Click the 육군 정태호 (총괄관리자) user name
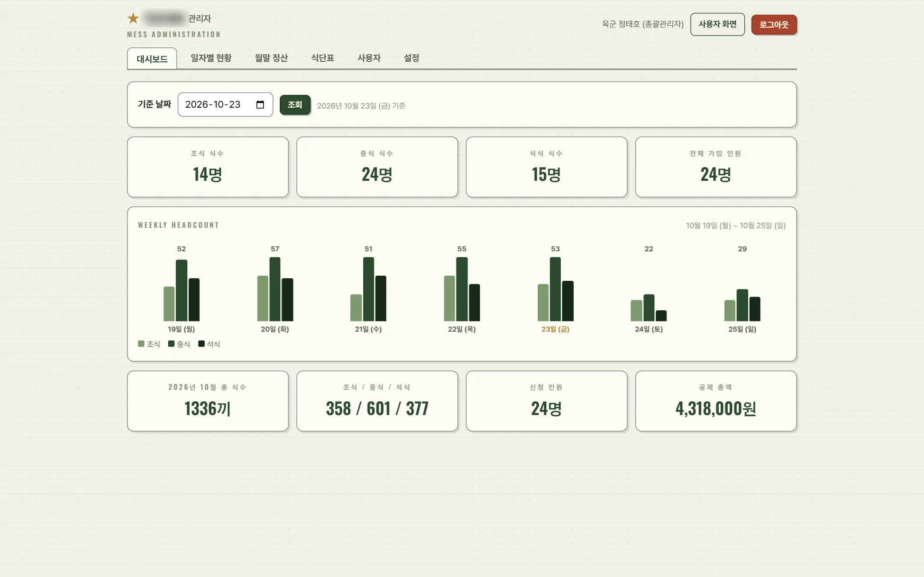924x577 pixels. pos(643,24)
